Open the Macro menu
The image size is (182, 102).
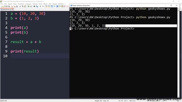point(45,4)
